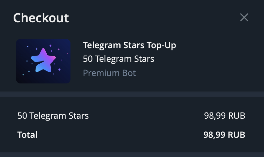
Task: Click the non-bold 98,99 RUB item price
Action: 225,116
